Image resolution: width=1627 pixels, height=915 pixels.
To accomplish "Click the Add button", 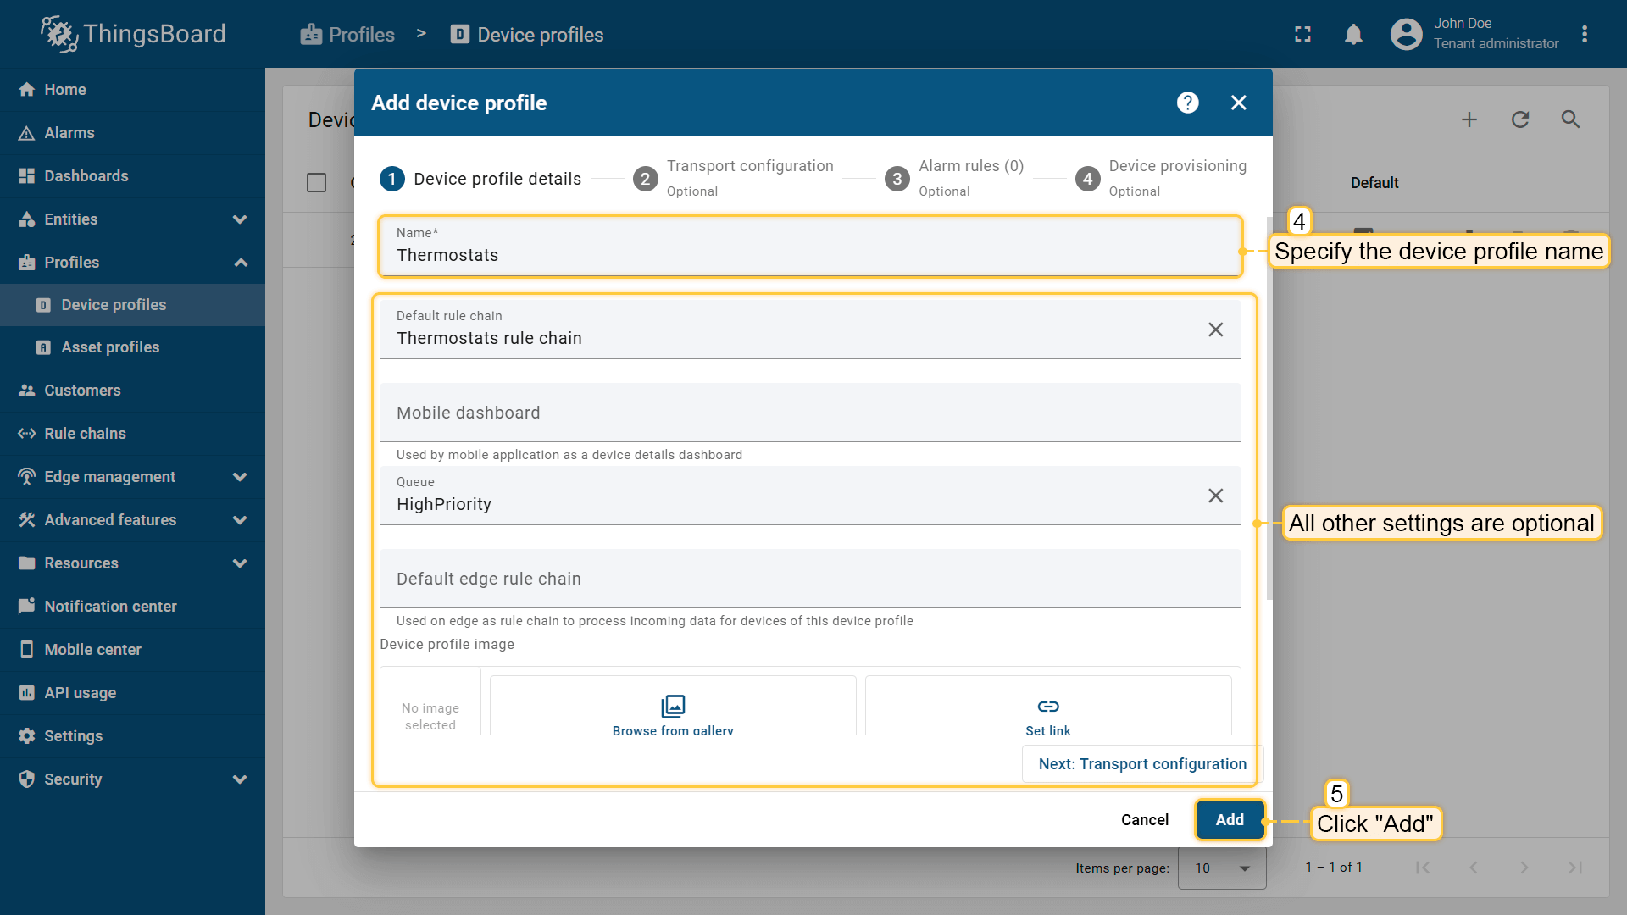I will pyautogui.click(x=1230, y=819).
